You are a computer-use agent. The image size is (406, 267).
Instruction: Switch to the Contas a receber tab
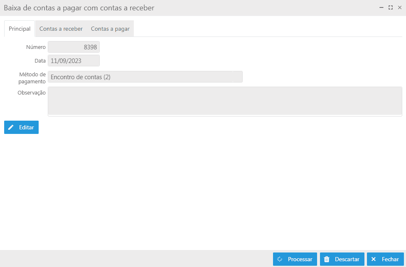click(61, 29)
